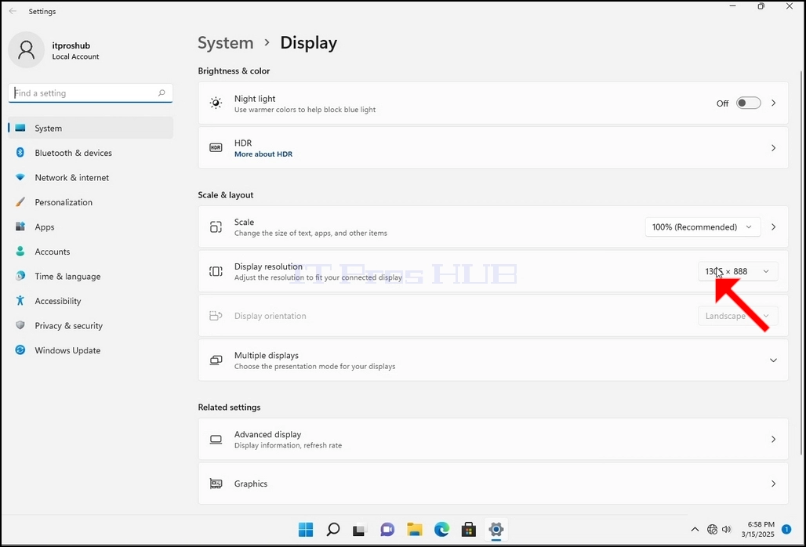Go to Time & language
This screenshot has height=547, width=806.
(x=90, y=276)
